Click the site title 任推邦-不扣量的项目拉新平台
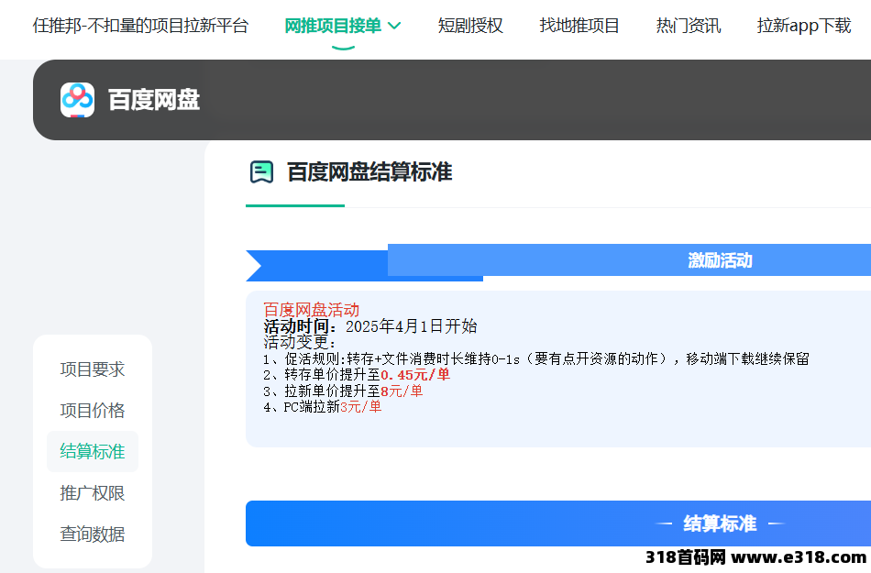871x573 pixels. [140, 26]
